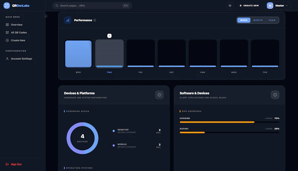Click the Sign Out link
This screenshot has height=171, width=298.
pyautogui.click(x=14, y=164)
